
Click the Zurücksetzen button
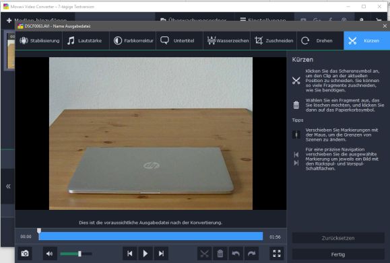(338, 238)
